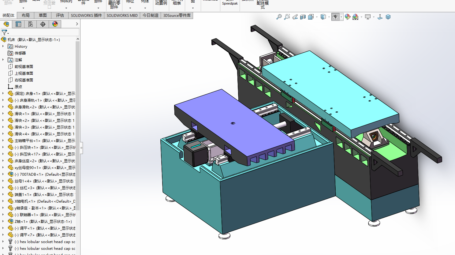The width and height of the screenshot is (455, 255).
Task: Select the 传感器 sensors icon
Action: point(10,53)
